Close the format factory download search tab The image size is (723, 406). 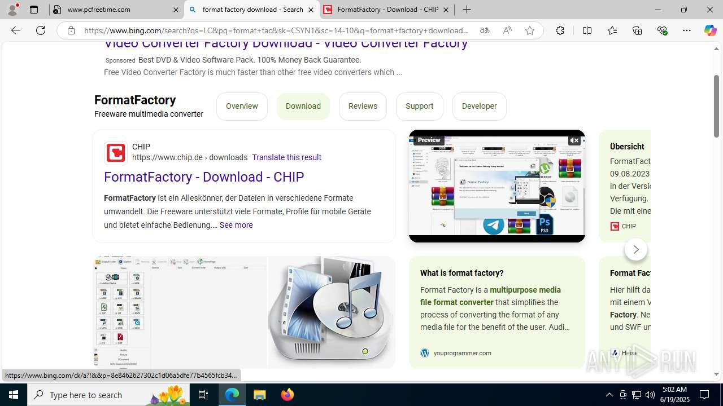click(311, 10)
